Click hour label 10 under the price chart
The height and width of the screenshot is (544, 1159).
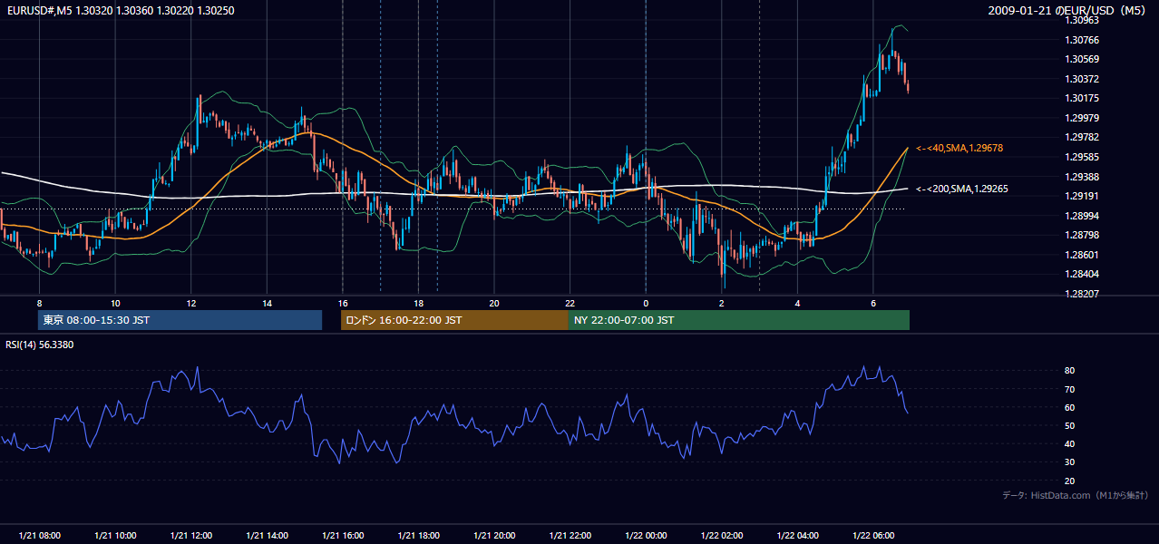pos(115,303)
